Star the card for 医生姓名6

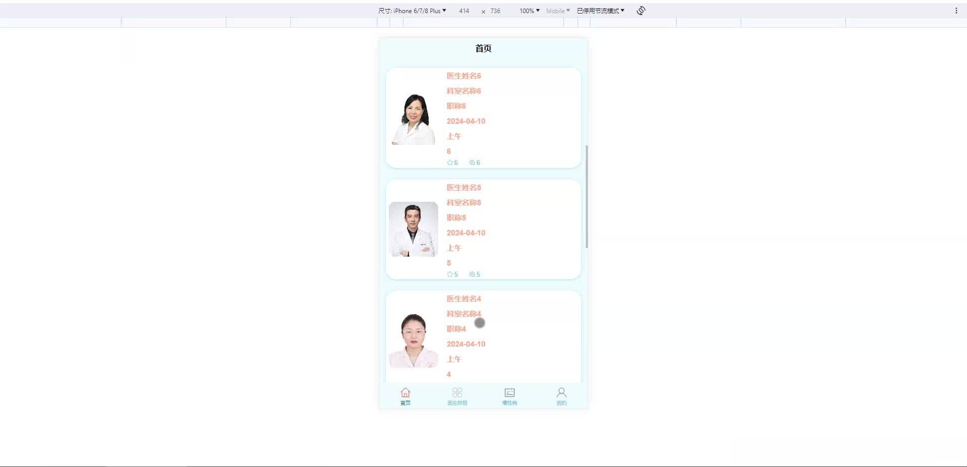click(449, 163)
